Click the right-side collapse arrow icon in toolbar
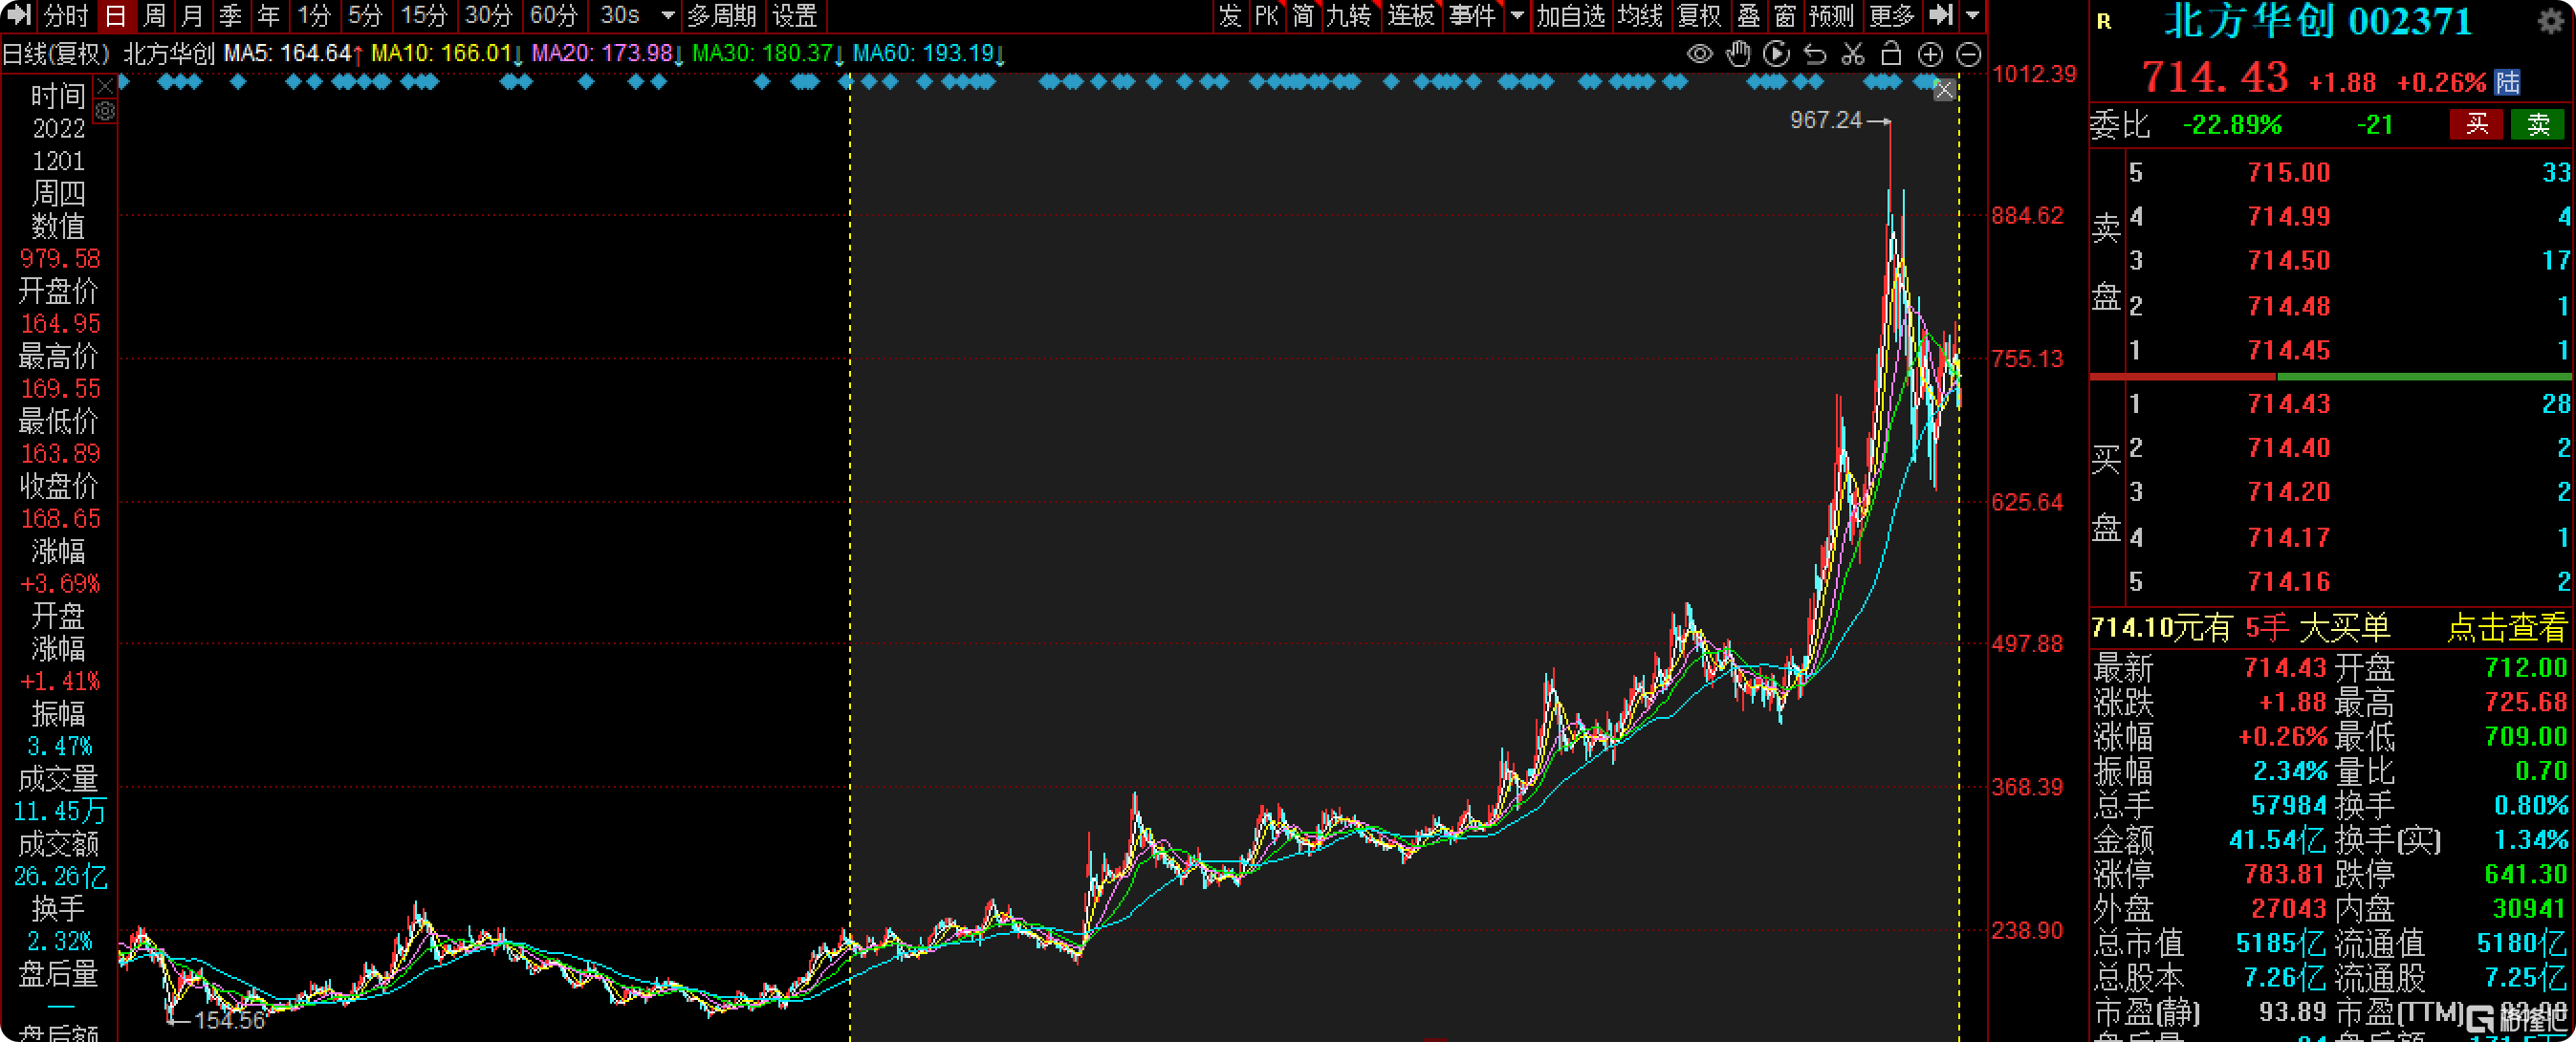 pos(1941,15)
